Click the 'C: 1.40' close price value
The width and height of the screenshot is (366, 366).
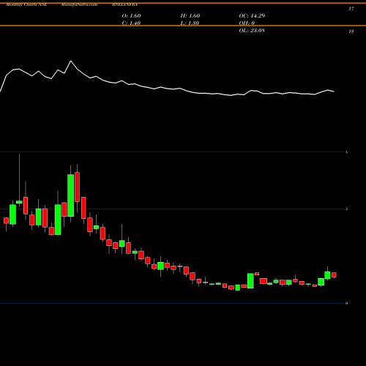[131, 23]
